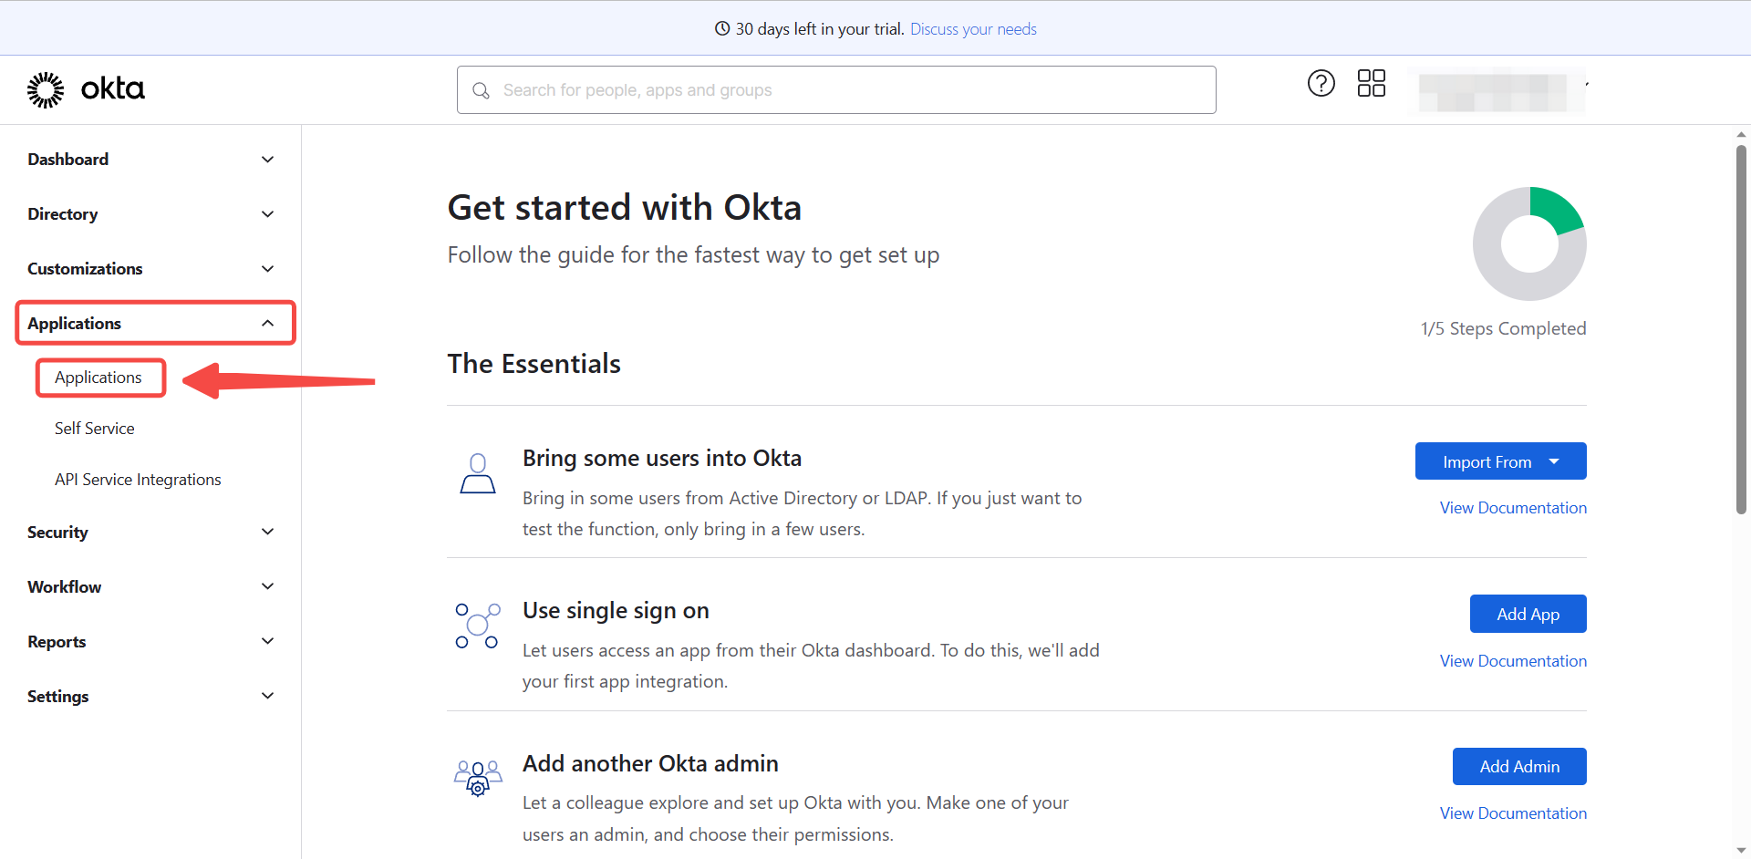Click "The Essentials" heading
This screenshot has height=859, width=1751.
534,364
